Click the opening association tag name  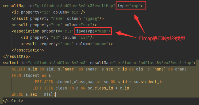click(x=26, y=31)
